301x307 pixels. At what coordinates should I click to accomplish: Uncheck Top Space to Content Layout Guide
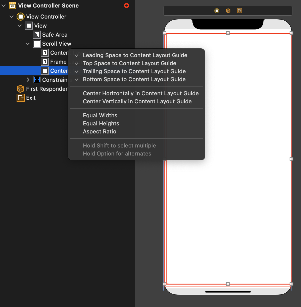pyautogui.click(x=136, y=63)
